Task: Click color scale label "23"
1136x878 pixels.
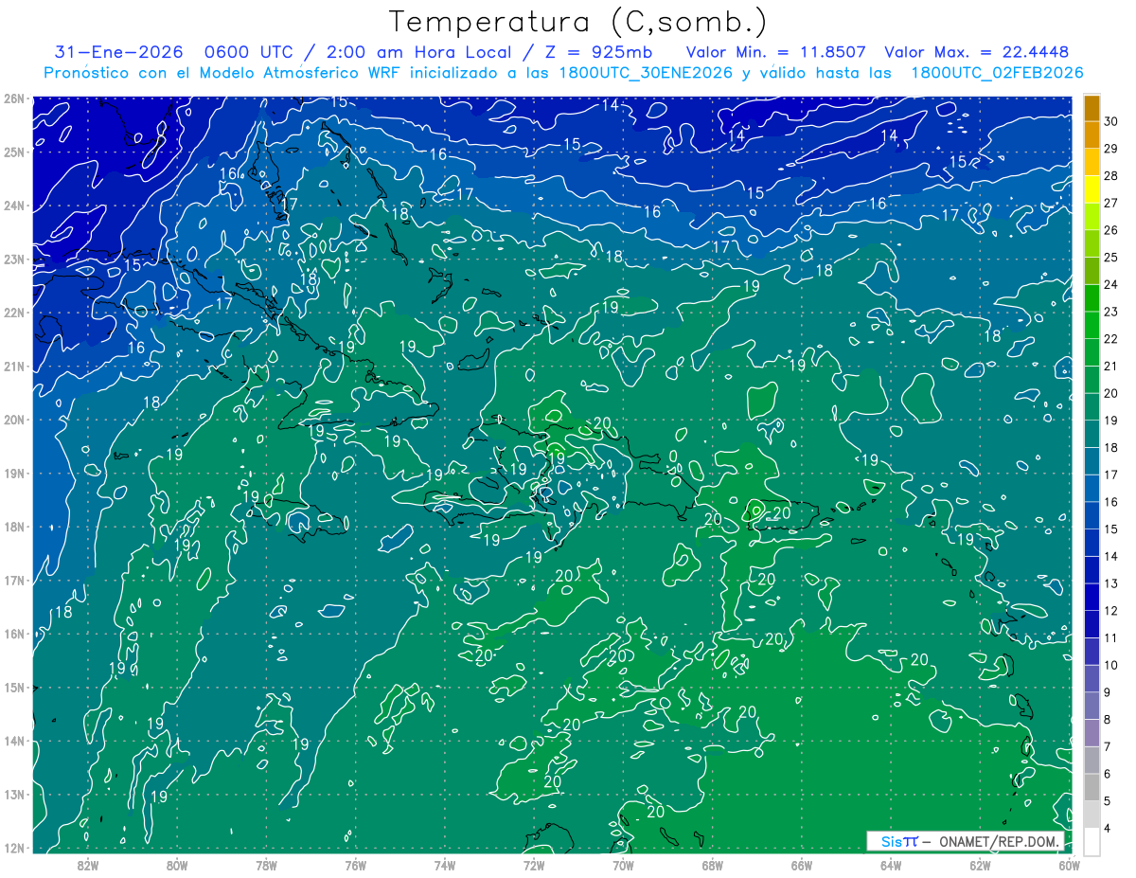Action: [1111, 312]
